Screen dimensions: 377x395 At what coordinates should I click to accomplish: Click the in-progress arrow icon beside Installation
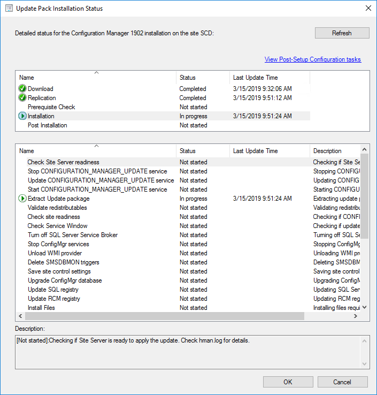pos(22,116)
